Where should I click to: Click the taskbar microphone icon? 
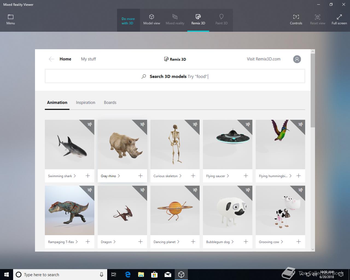[101, 275]
